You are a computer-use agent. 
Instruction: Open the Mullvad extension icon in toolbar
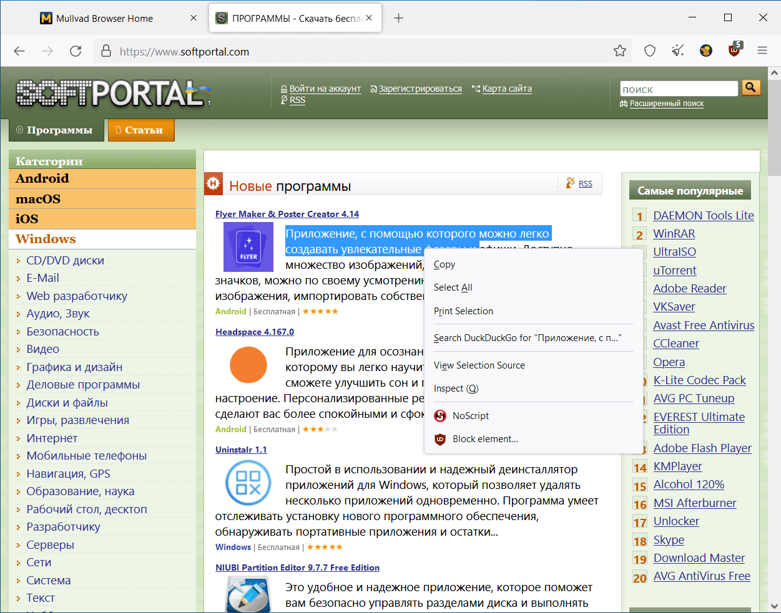[706, 51]
